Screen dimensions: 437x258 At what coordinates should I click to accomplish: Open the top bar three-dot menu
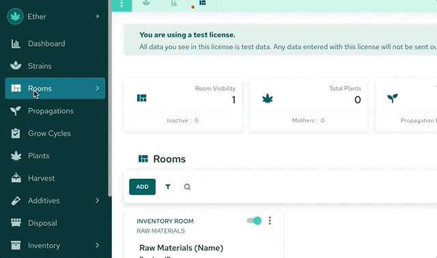[122, 4]
